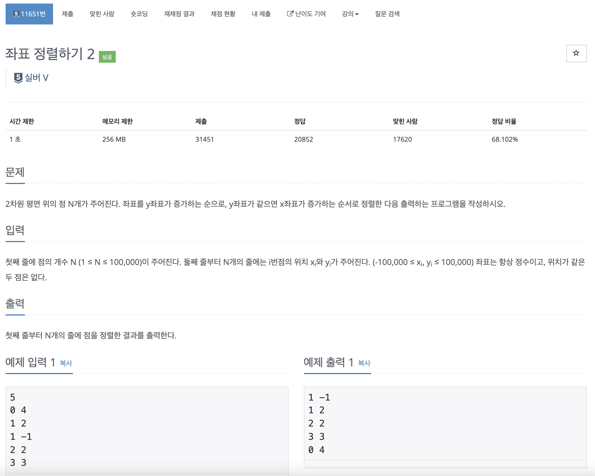This screenshot has height=476, width=595.
Task: Click tier badge icon in 11651번 tab
Action: [16, 14]
